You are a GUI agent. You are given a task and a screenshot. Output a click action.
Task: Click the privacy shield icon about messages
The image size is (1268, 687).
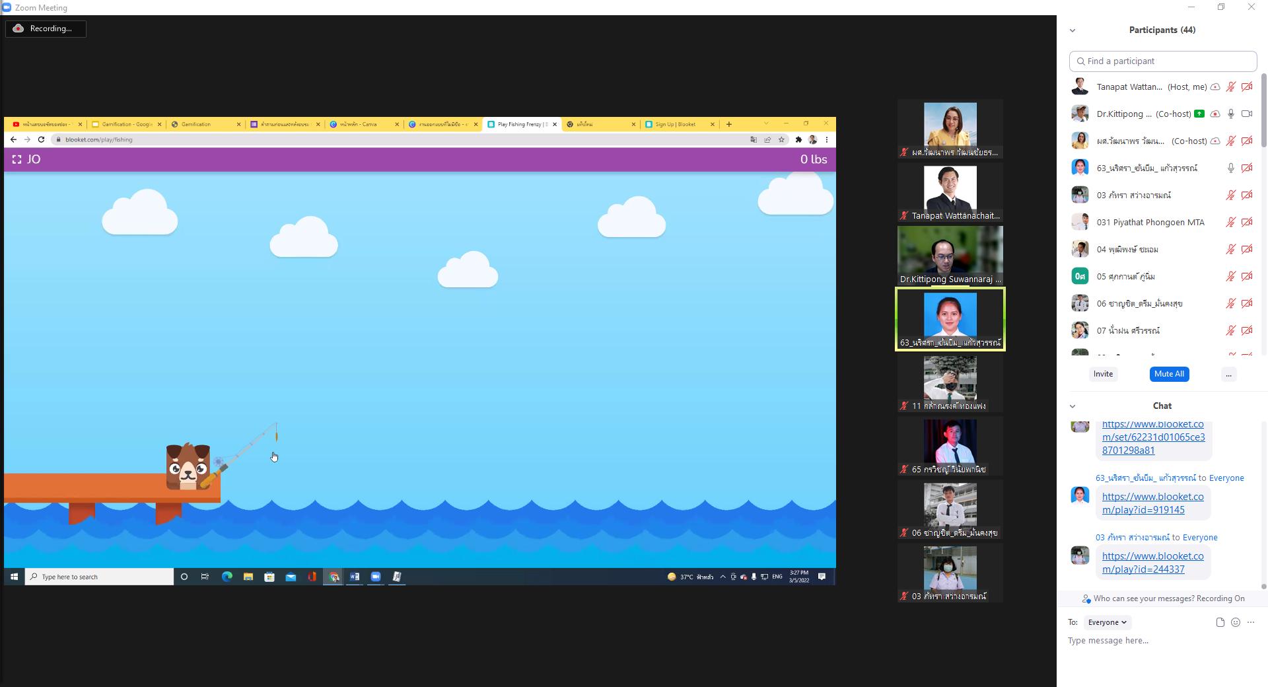tap(1086, 598)
